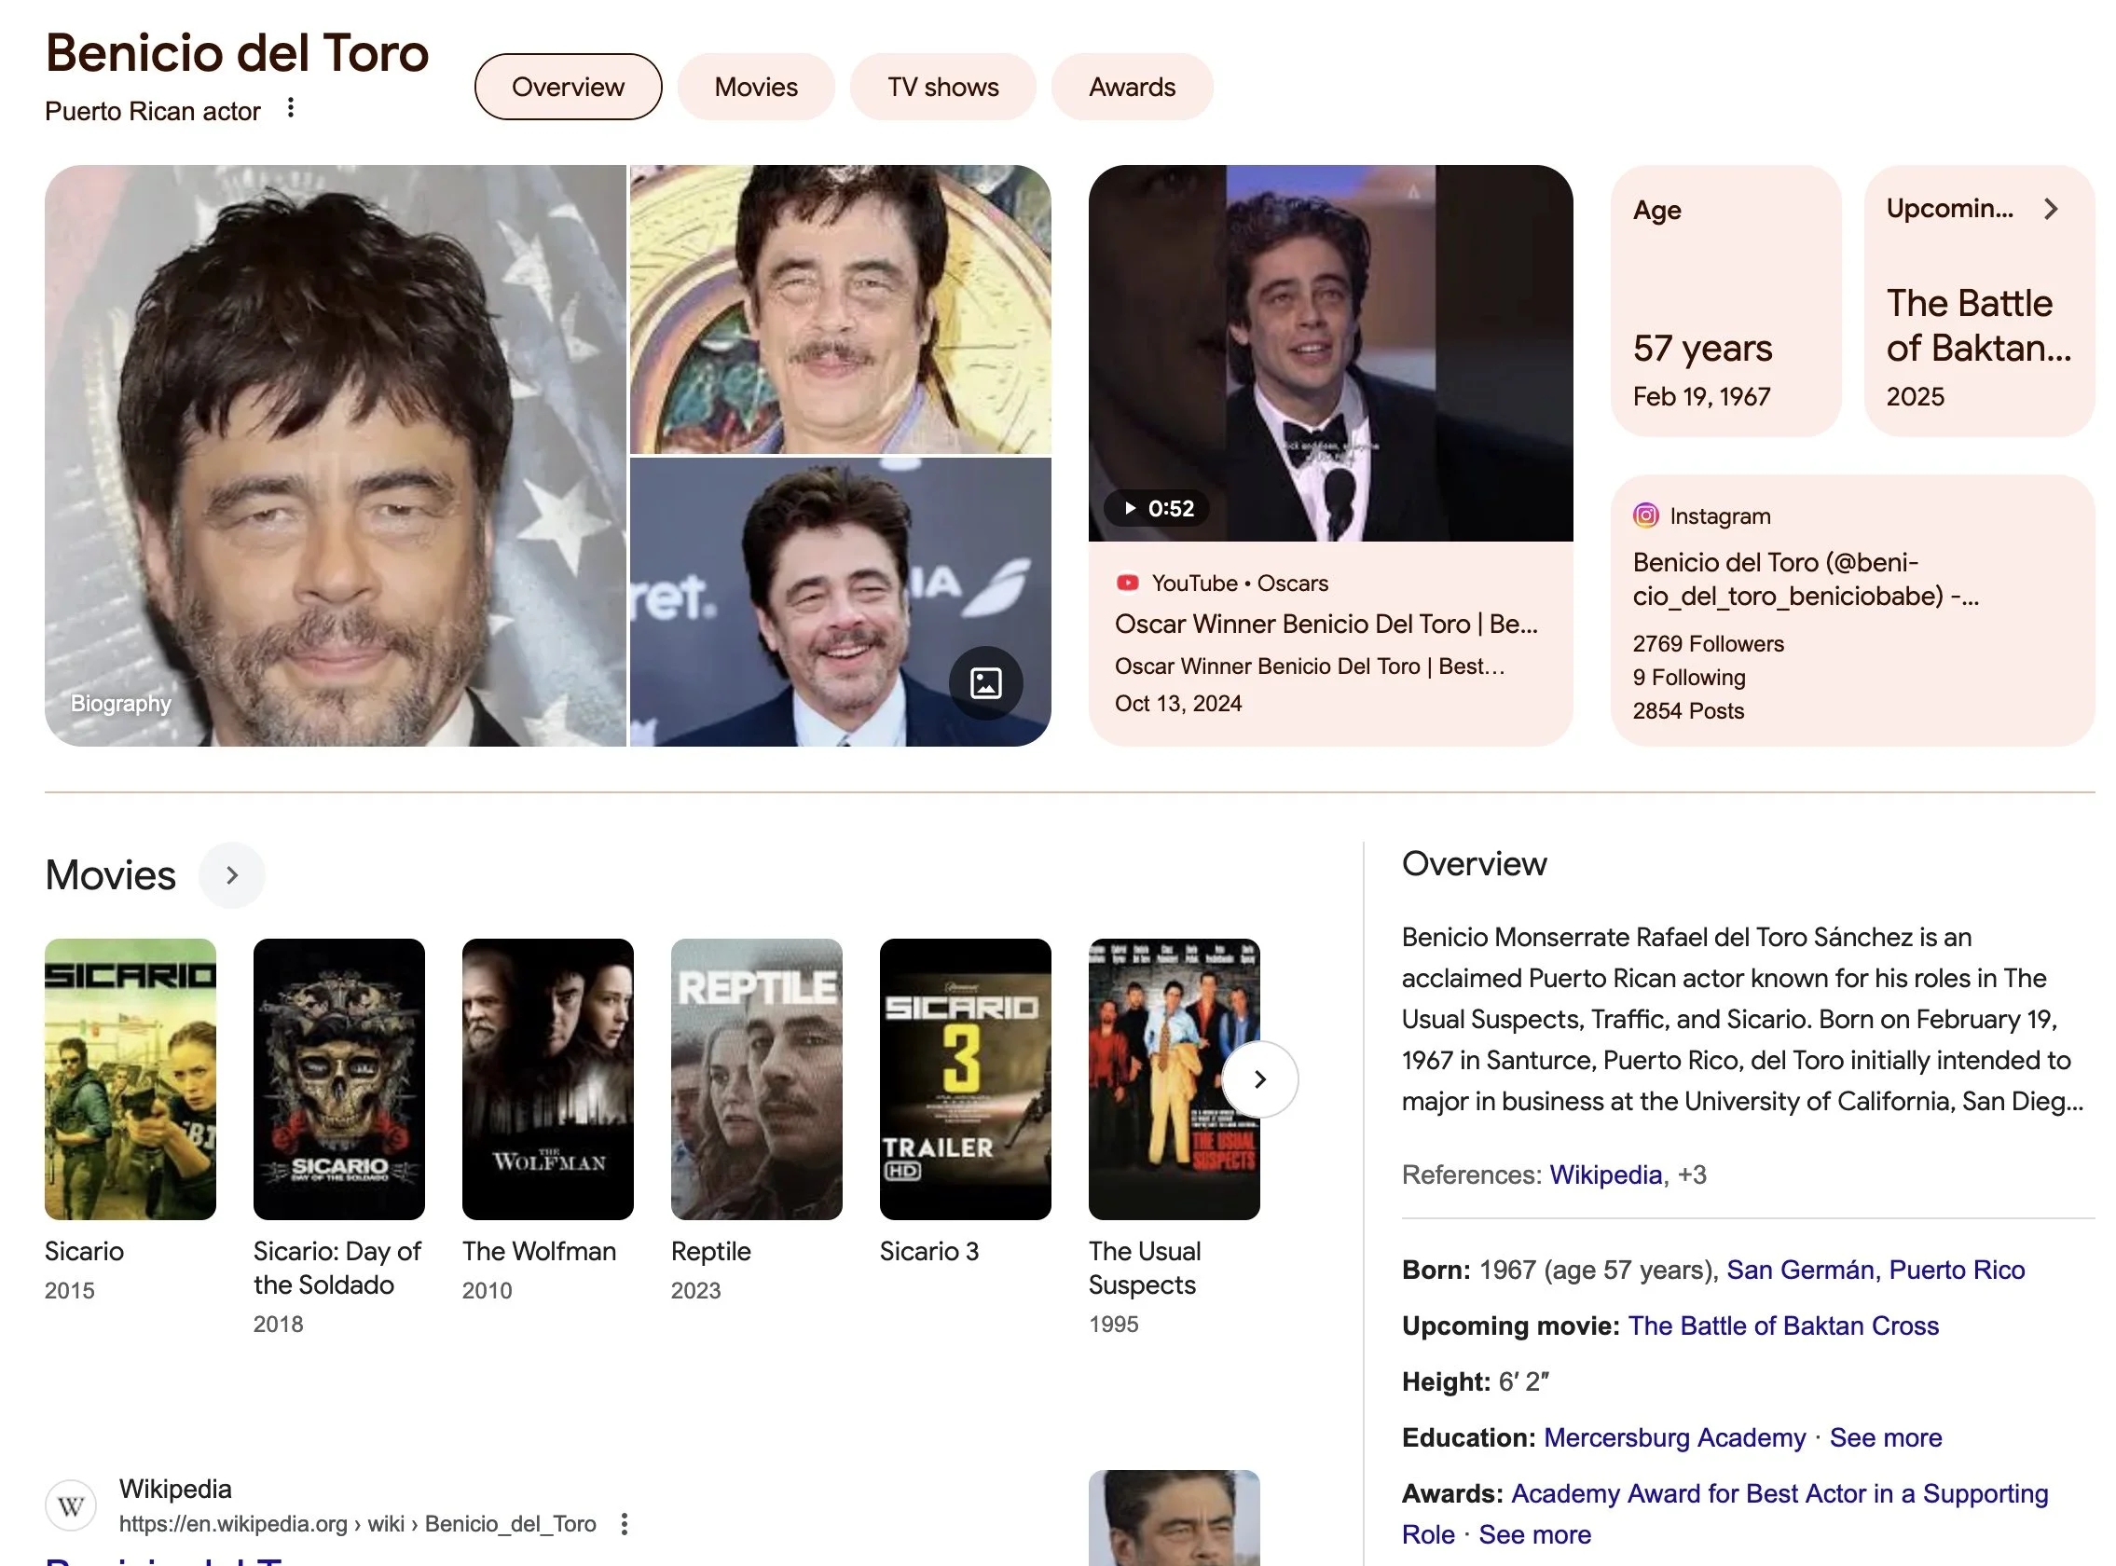The image size is (2116, 1566).
Task: Go to the Awards tab
Action: [1132, 88]
